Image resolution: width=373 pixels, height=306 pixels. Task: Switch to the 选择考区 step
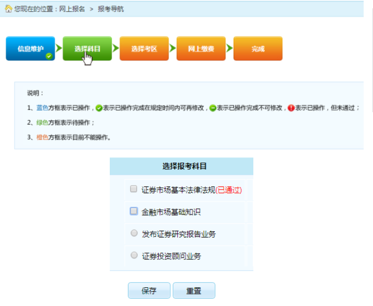point(144,48)
